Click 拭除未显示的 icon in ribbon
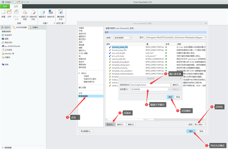The width and height of the screenshot is (228, 149). (x=33, y=12)
